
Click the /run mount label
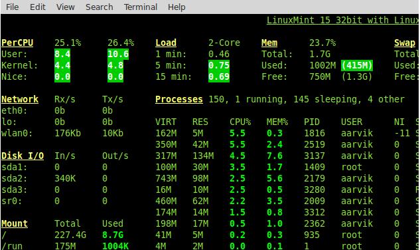[12, 246]
